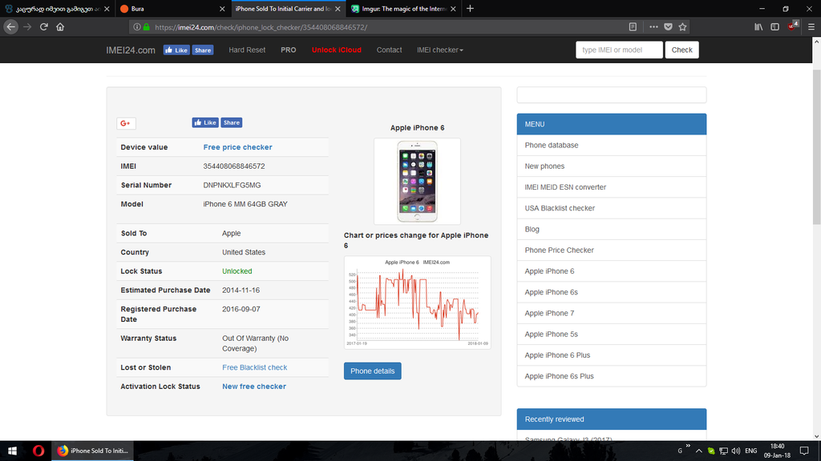Viewport: 821px width, 461px height.
Task: Open the Free price checker link
Action: (x=237, y=147)
